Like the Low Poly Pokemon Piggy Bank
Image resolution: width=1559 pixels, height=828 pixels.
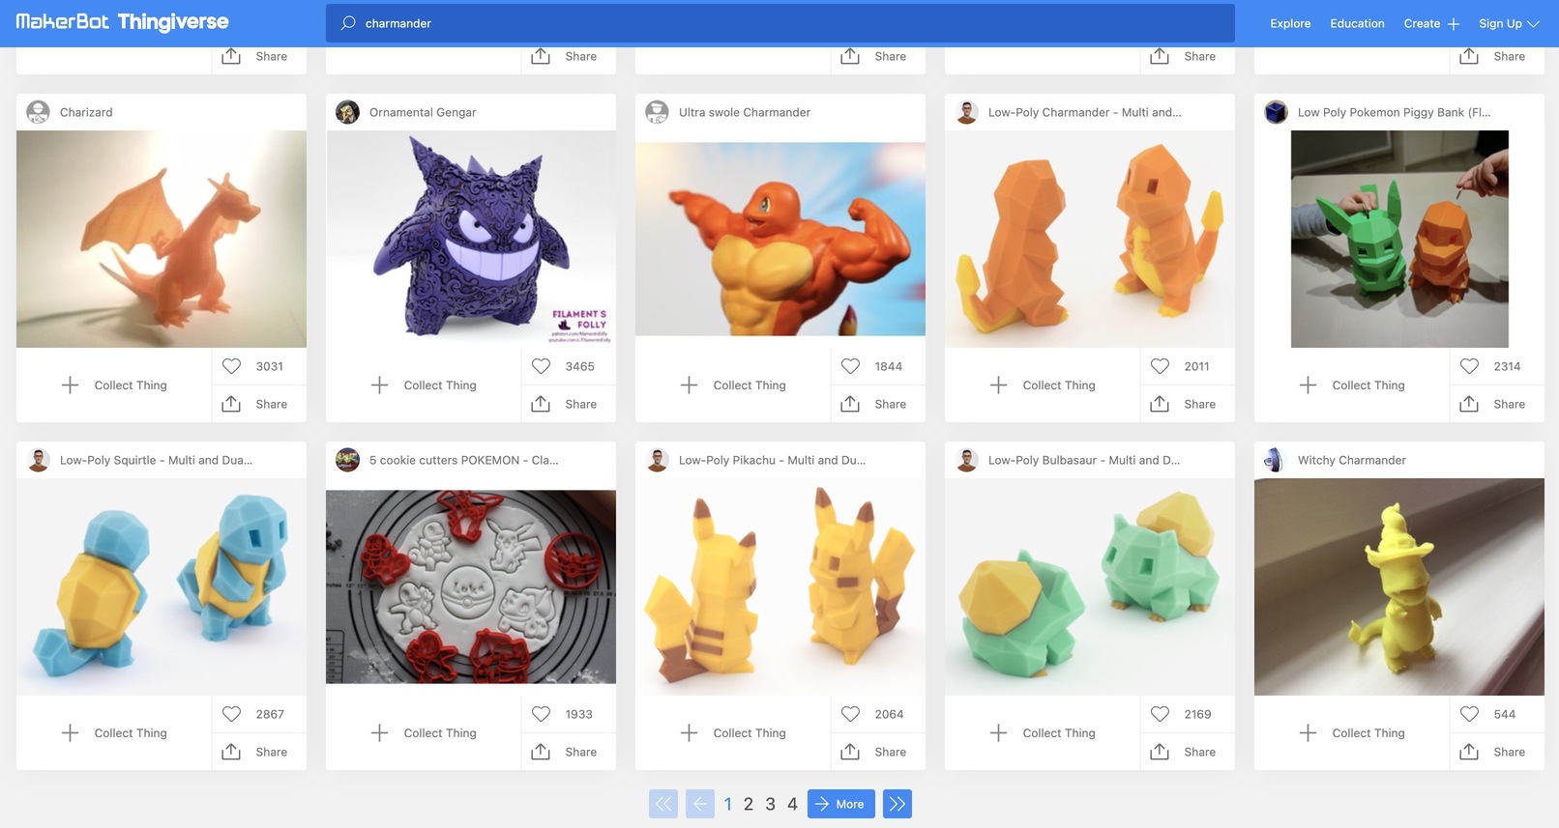tap(1469, 366)
